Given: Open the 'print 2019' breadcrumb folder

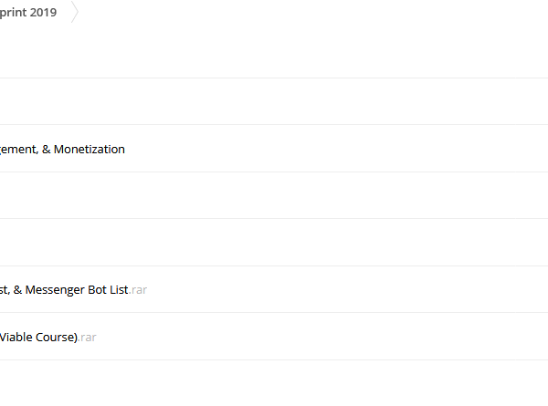Looking at the screenshot, I should (28, 12).
